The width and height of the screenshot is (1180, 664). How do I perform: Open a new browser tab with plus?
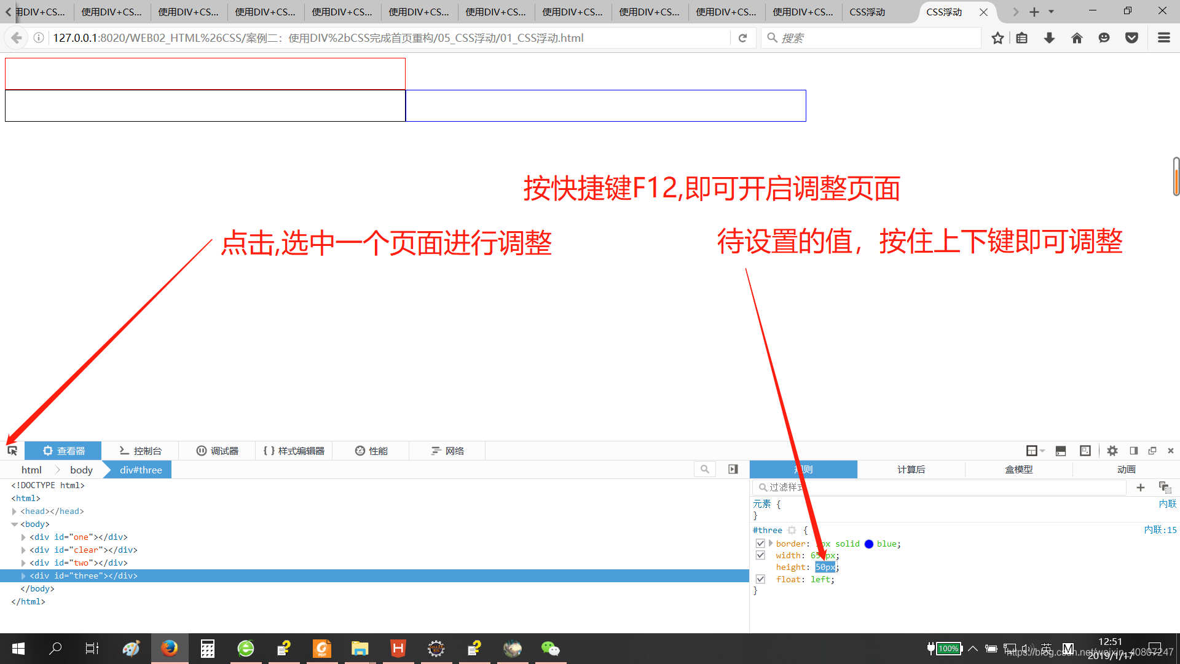tap(1034, 12)
